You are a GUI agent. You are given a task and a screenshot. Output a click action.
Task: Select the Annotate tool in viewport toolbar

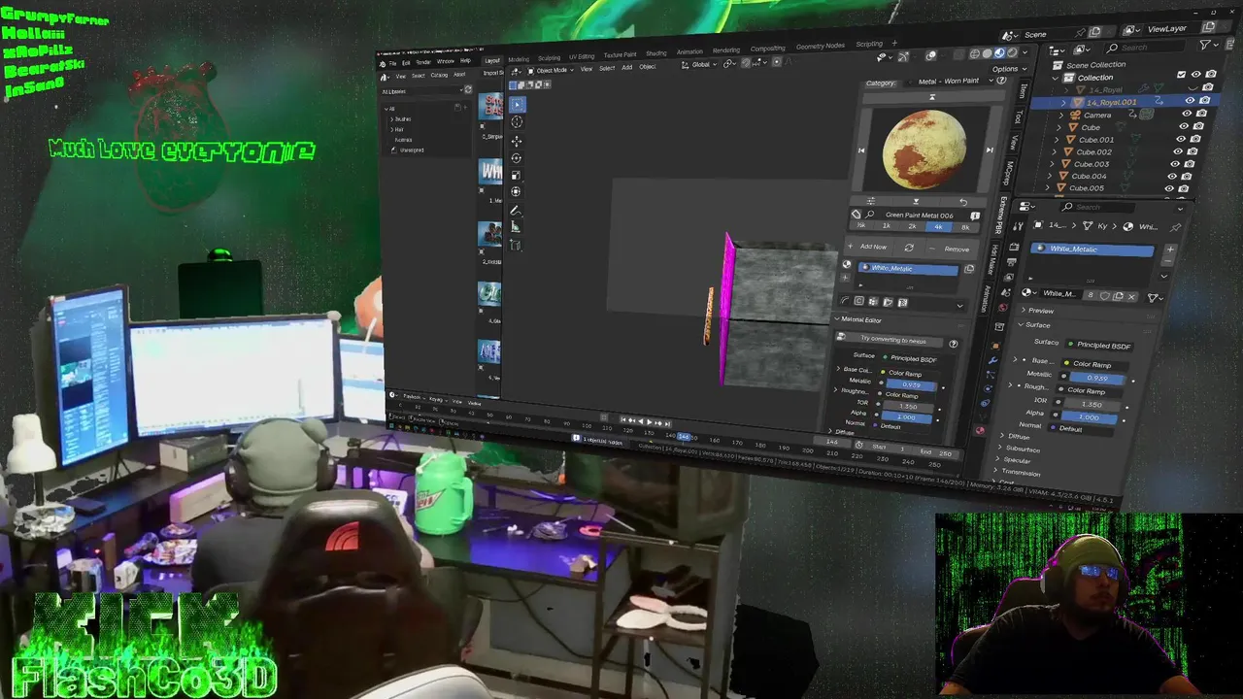tap(516, 210)
